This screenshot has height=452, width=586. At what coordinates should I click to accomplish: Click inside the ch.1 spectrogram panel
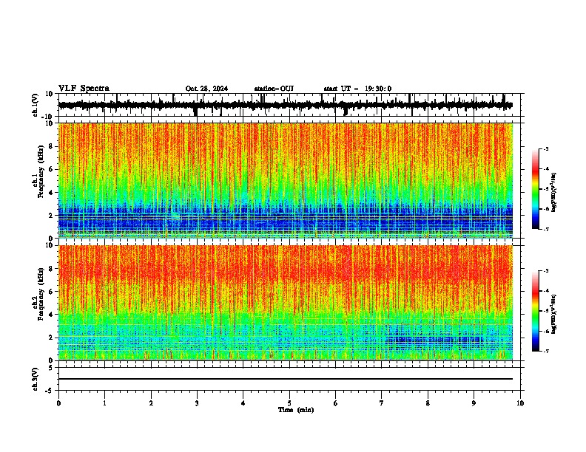point(286,180)
